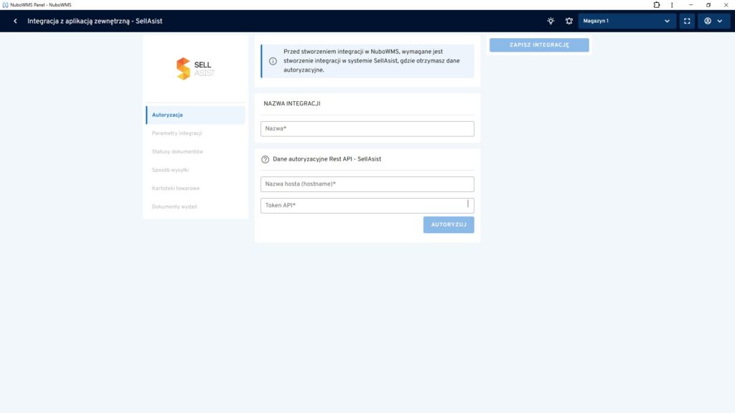Click the info icon in notice banner

[x=273, y=61]
